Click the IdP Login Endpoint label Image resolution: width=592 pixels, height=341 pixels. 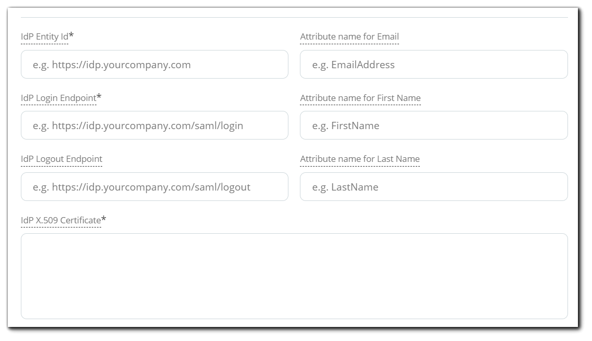point(58,98)
